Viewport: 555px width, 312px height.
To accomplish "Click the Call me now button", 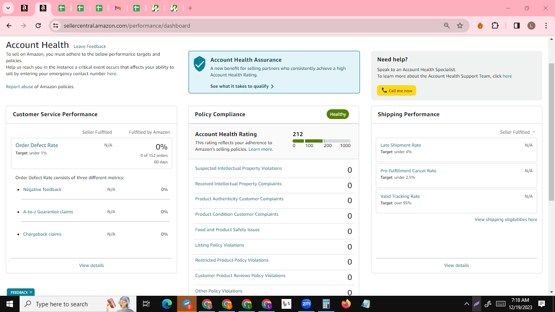I will click(397, 91).
